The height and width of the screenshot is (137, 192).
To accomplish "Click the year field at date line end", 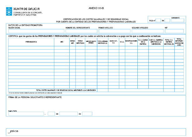I will click(x=87, y=114).
